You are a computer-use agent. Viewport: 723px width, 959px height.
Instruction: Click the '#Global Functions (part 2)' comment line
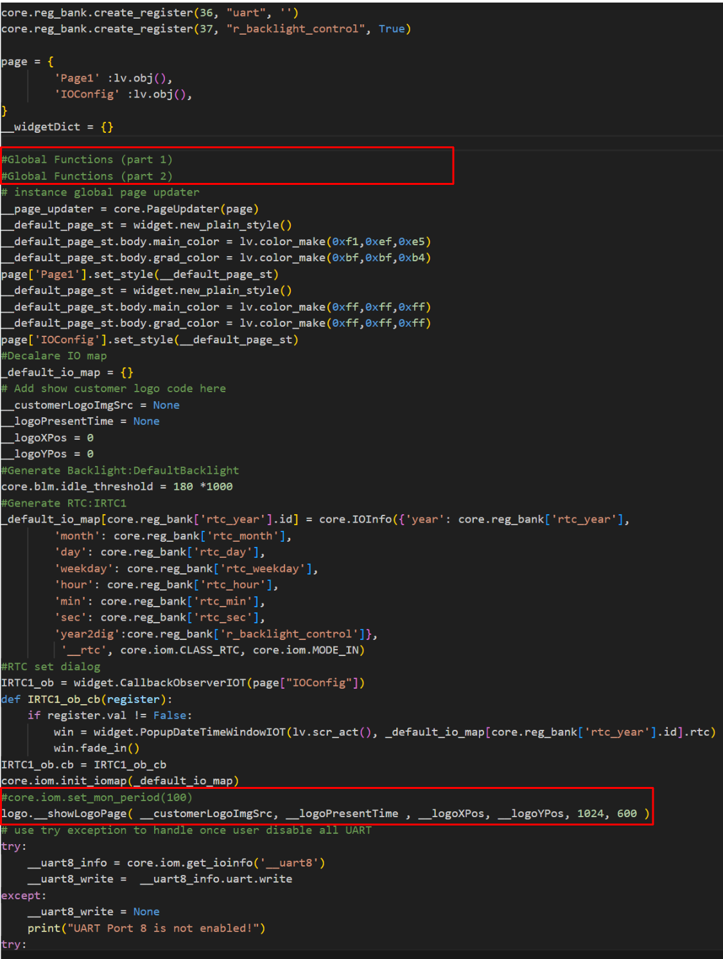87,176
